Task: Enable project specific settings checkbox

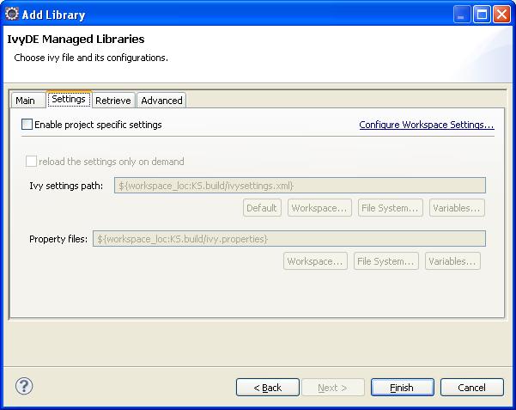Action: click(x=27, y=125)
